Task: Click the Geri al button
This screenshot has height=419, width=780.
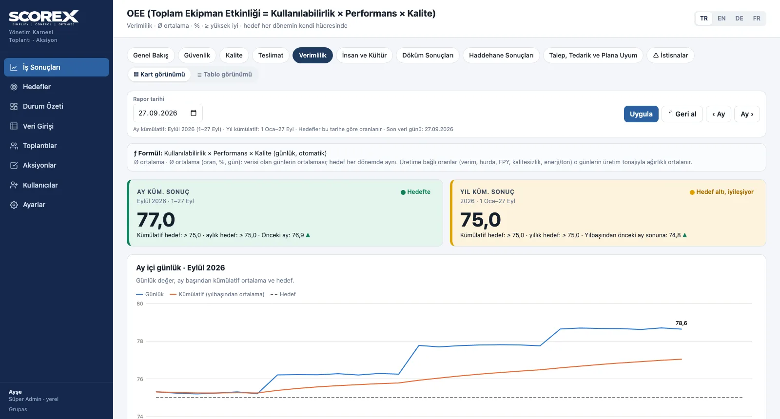Action: (x=682, y=114)
